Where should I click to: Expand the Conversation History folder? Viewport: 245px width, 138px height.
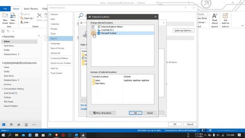tap(3, 89)
